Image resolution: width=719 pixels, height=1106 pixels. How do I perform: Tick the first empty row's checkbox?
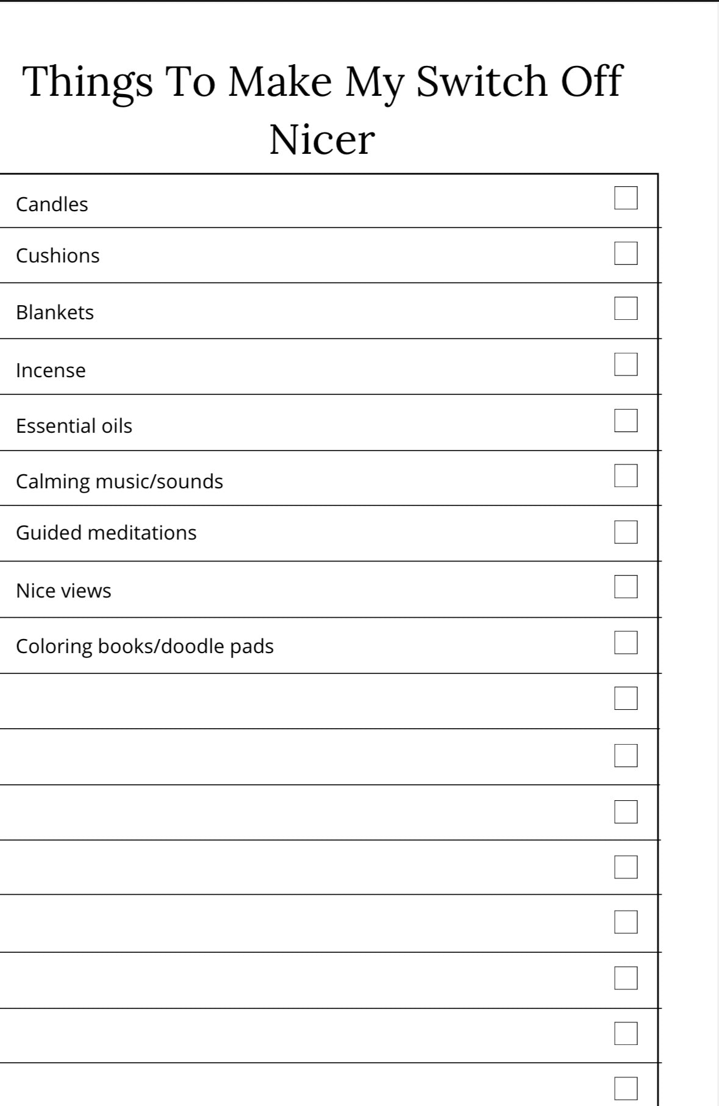(626, 698)
